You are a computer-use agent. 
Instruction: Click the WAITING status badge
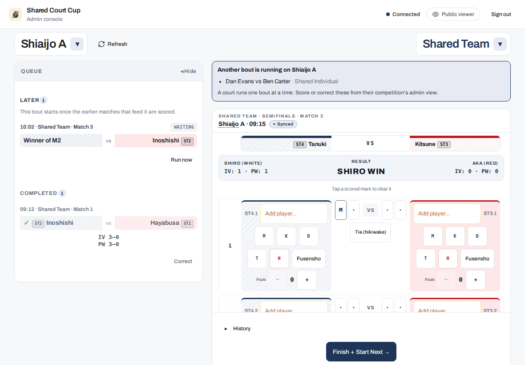coord(184,127)
